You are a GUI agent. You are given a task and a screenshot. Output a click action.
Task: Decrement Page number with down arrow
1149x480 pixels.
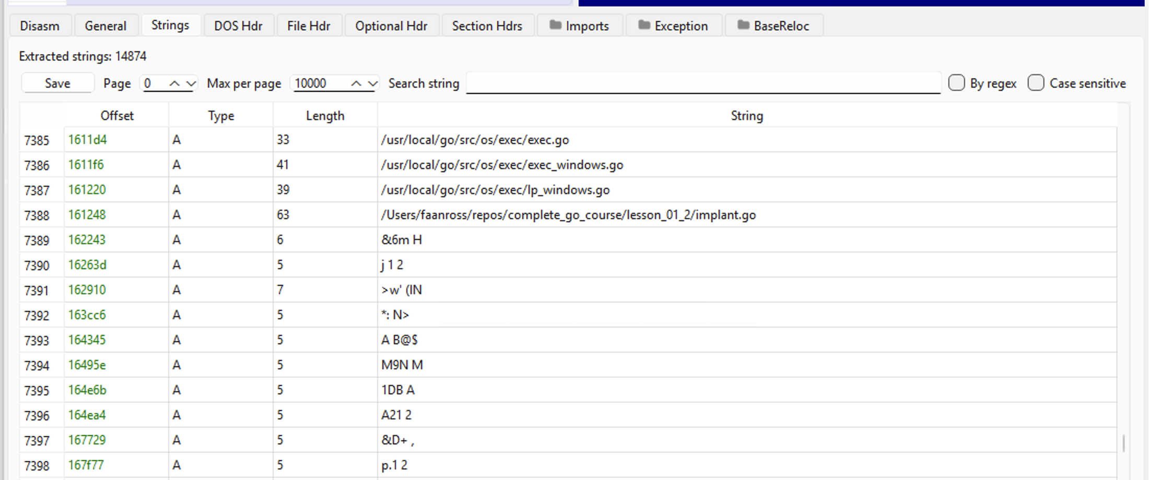coord(191,83)
